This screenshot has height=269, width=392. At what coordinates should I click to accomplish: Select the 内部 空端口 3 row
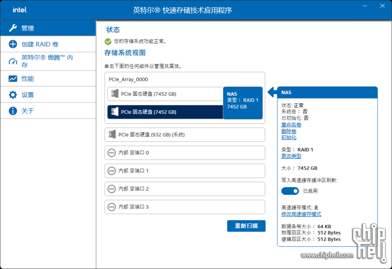tap(185, 207)
